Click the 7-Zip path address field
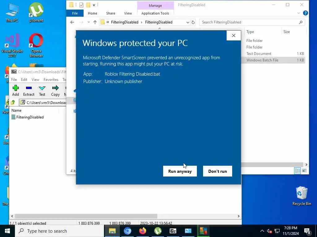 [43, 102]
